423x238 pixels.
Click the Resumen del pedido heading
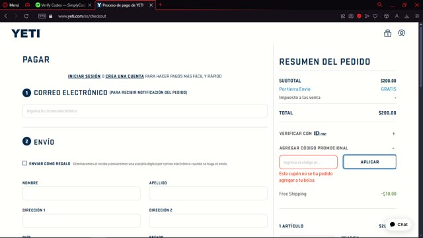click(325, 61)
